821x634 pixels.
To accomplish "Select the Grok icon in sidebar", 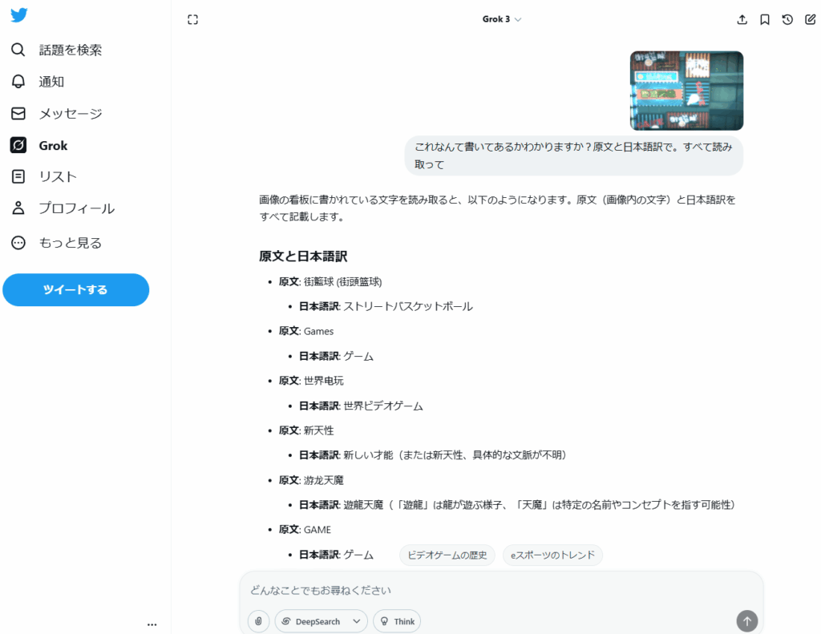I will (18, 145).
